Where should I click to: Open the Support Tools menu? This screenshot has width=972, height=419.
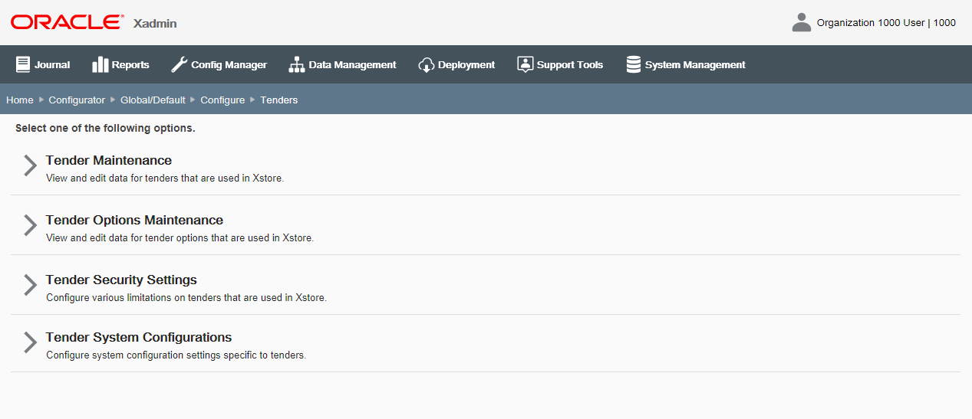click(x=560, y=64)
